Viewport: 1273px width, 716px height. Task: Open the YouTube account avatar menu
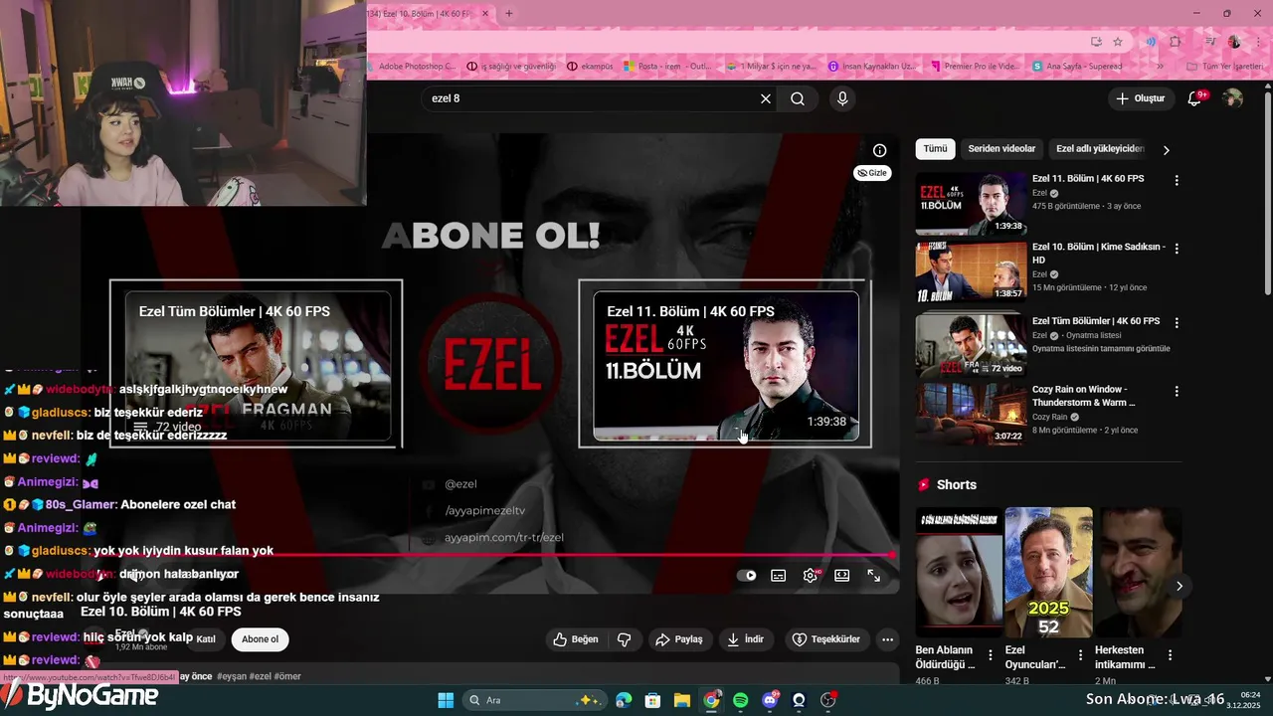point(1232,98)
